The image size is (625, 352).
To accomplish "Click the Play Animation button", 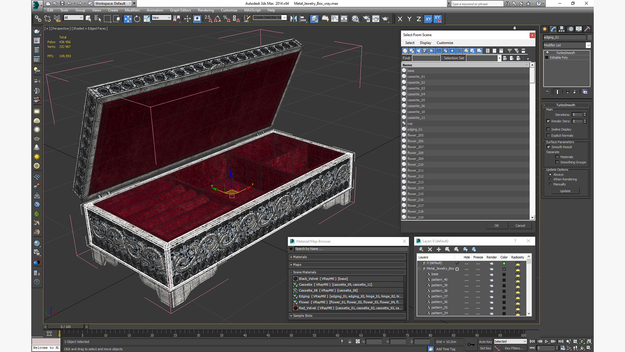I will 547,342.
